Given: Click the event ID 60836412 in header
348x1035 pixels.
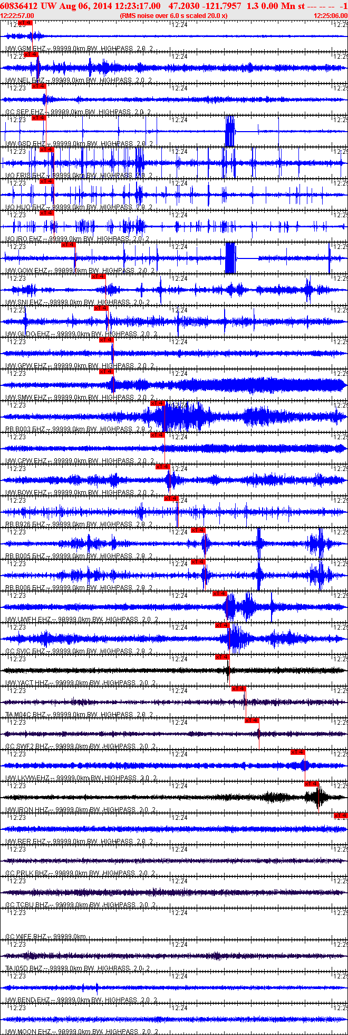Looking at the screenshot, I should coord(19,6).
